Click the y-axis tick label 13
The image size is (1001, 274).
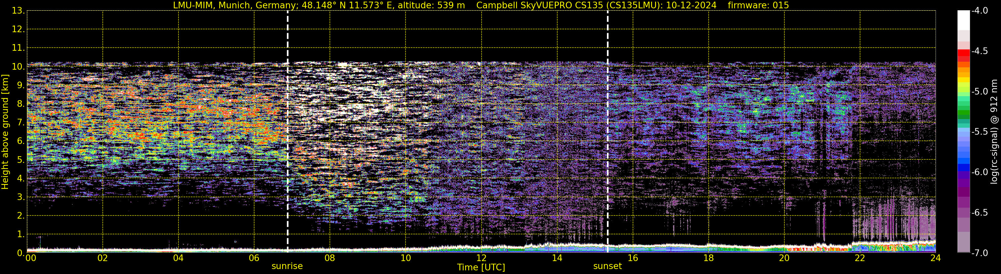18,11
